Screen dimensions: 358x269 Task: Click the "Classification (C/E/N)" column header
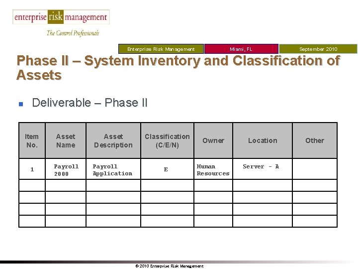168,140
